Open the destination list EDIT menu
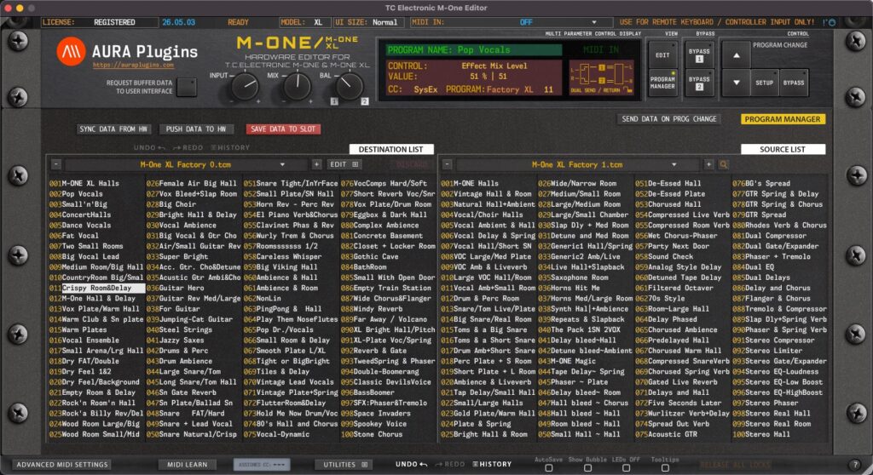Image resolution: width=873 pixels, height=475 pixels. click(x=344, y=164)
